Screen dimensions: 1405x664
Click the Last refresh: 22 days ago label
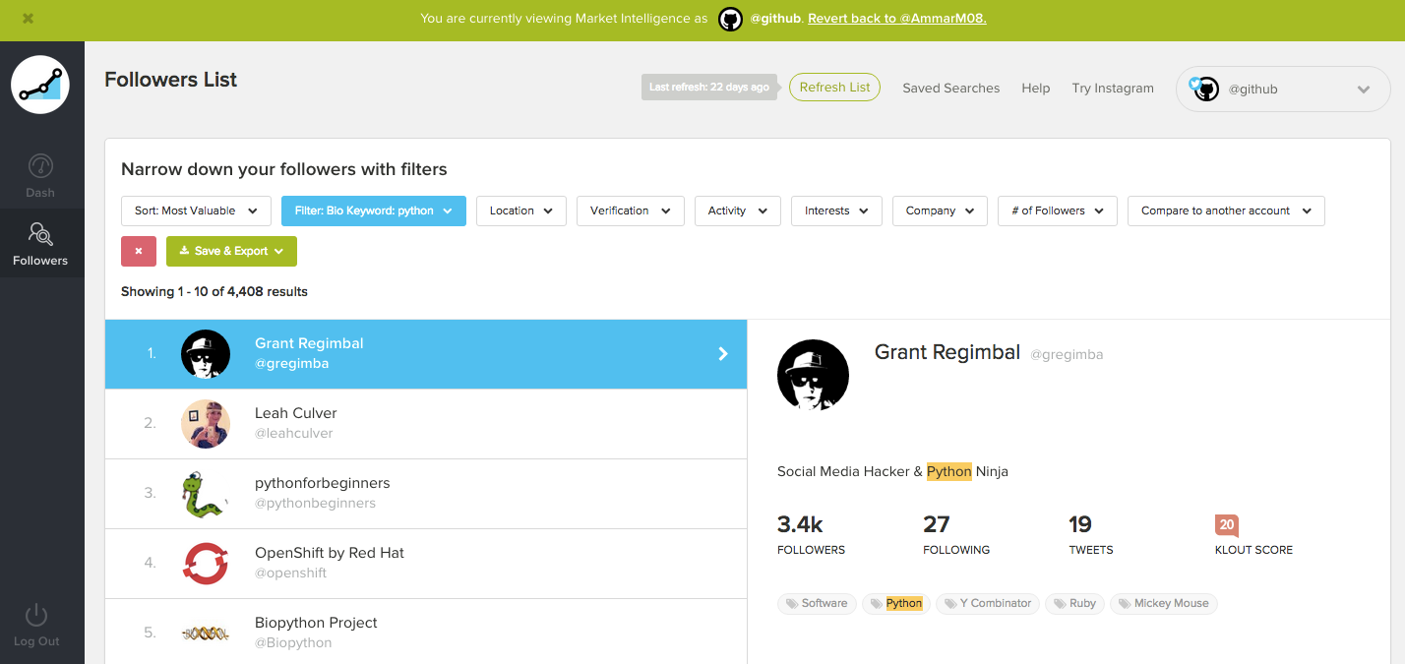point(708,87)
